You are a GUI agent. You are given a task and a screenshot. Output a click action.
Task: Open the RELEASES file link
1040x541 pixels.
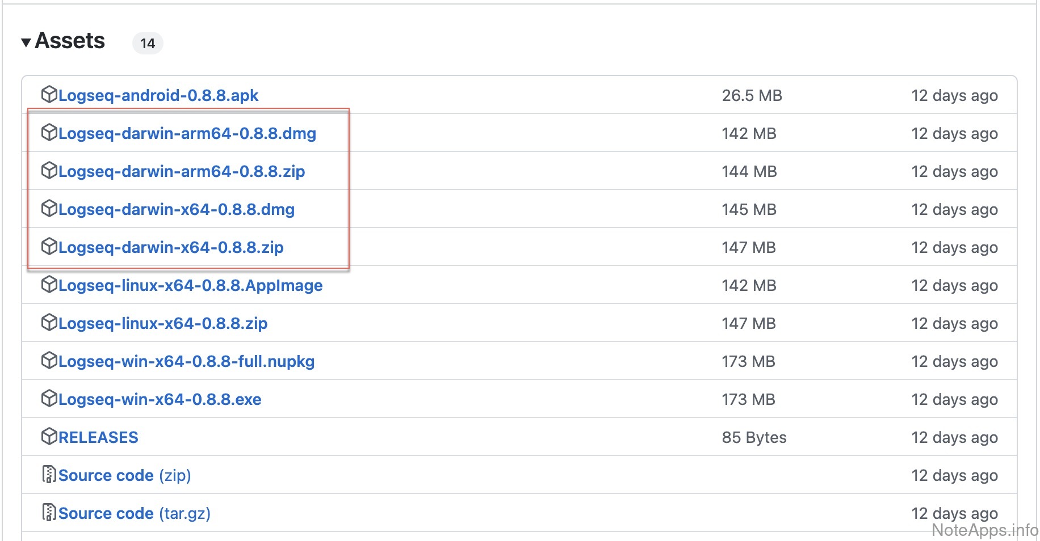pos(98,437)
